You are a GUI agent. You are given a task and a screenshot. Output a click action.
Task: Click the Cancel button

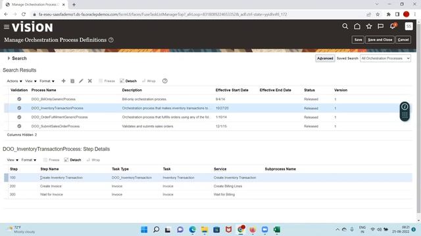[403, 39]
